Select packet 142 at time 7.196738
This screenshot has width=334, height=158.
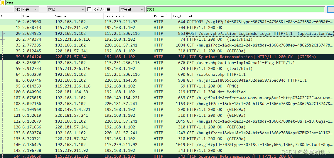[167, 151]
